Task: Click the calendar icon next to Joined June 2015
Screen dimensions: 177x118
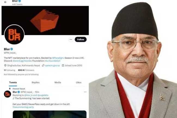Action: pos(63,65)
